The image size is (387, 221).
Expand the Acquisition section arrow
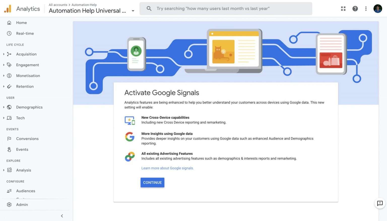pyautogui.click(x=4, y=54)
